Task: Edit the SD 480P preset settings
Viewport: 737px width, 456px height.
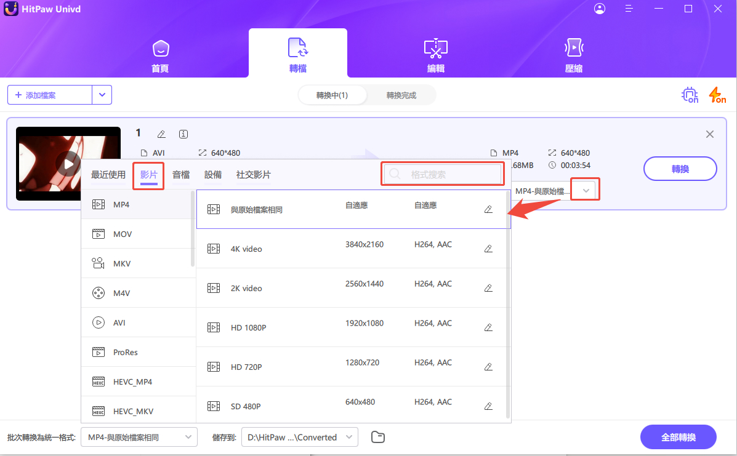Action: tap(488, 406)
